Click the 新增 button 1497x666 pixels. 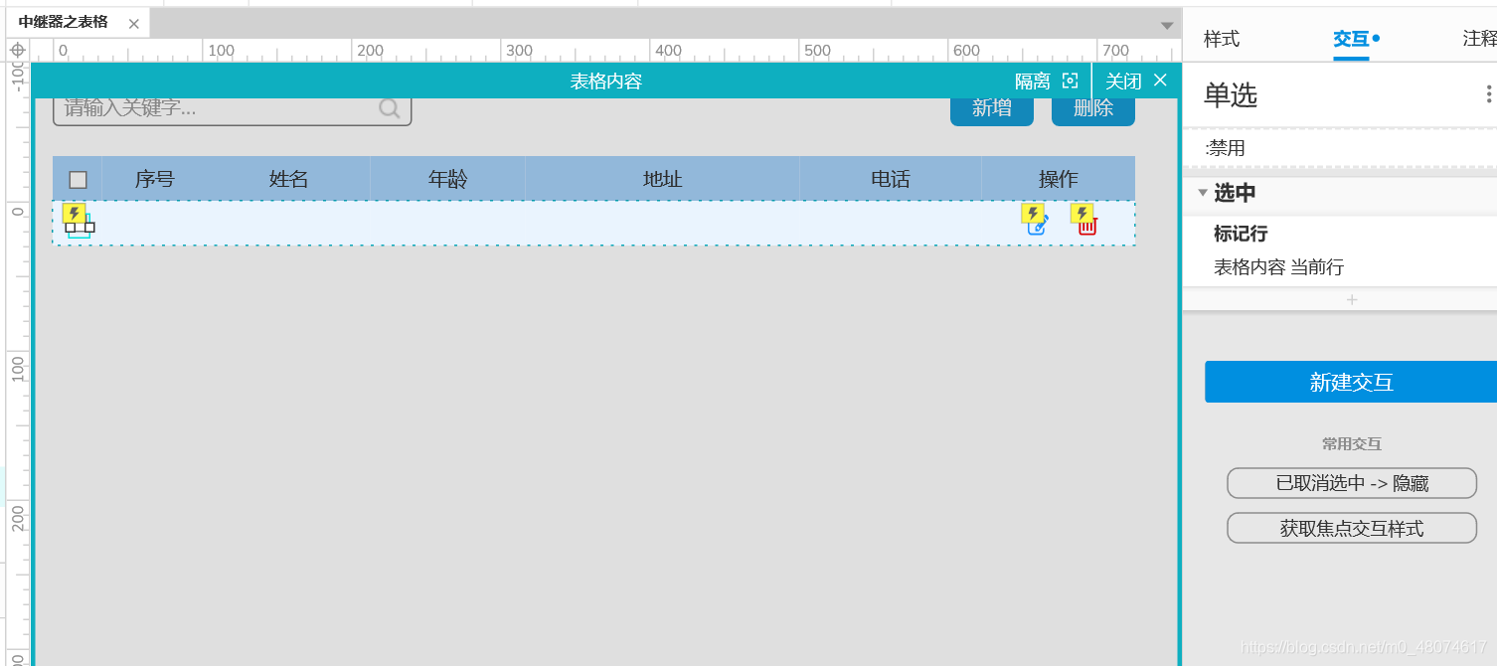click(992, 108)
